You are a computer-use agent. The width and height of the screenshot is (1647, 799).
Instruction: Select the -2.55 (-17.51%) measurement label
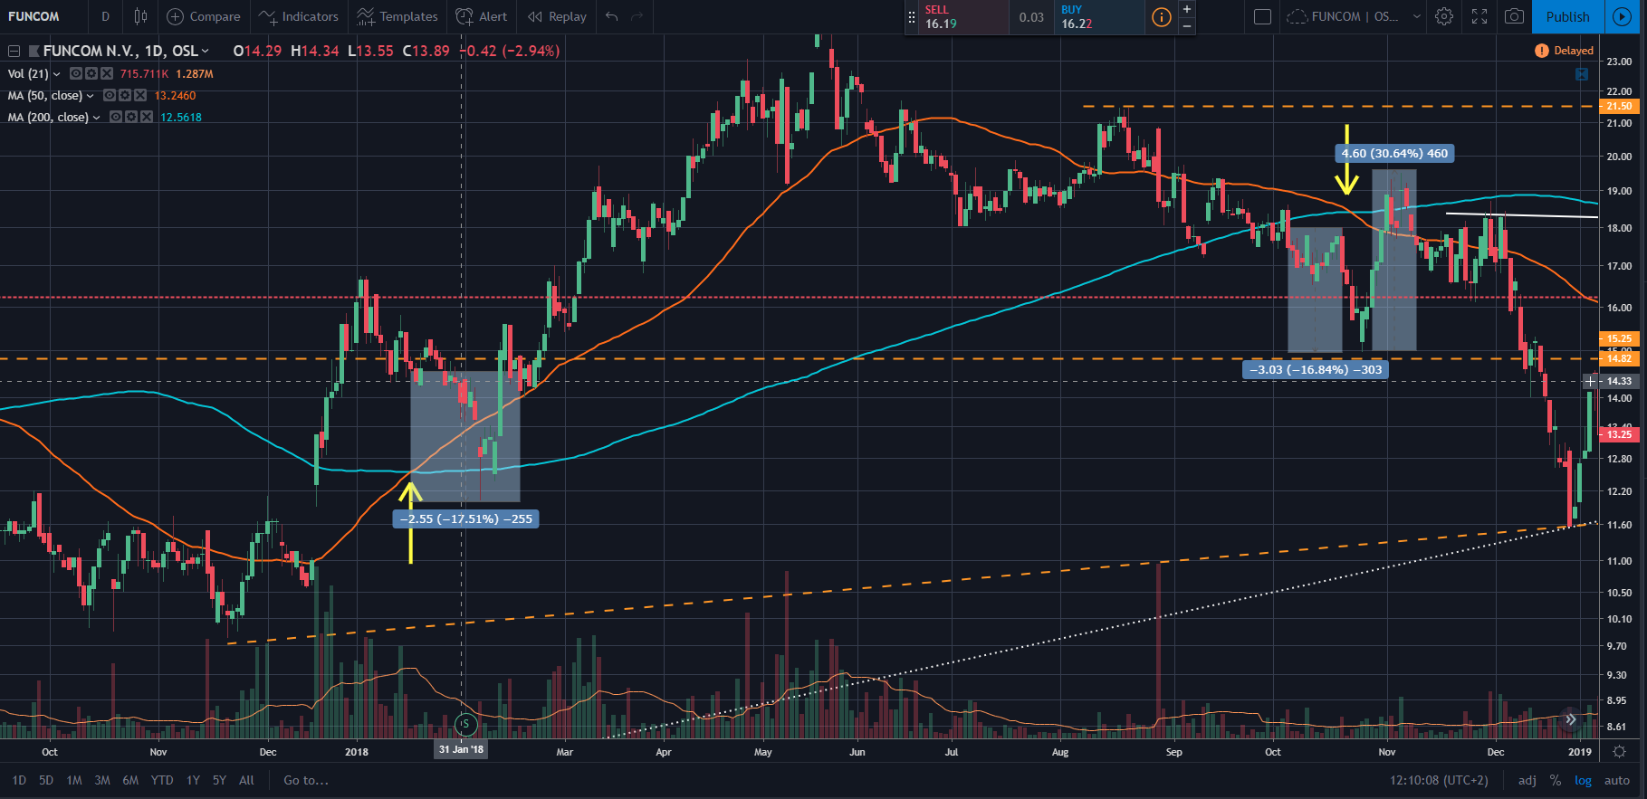point(465,518)
